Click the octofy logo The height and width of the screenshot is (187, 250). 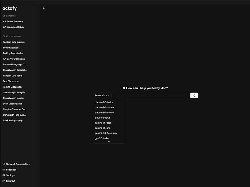(10, 8)
